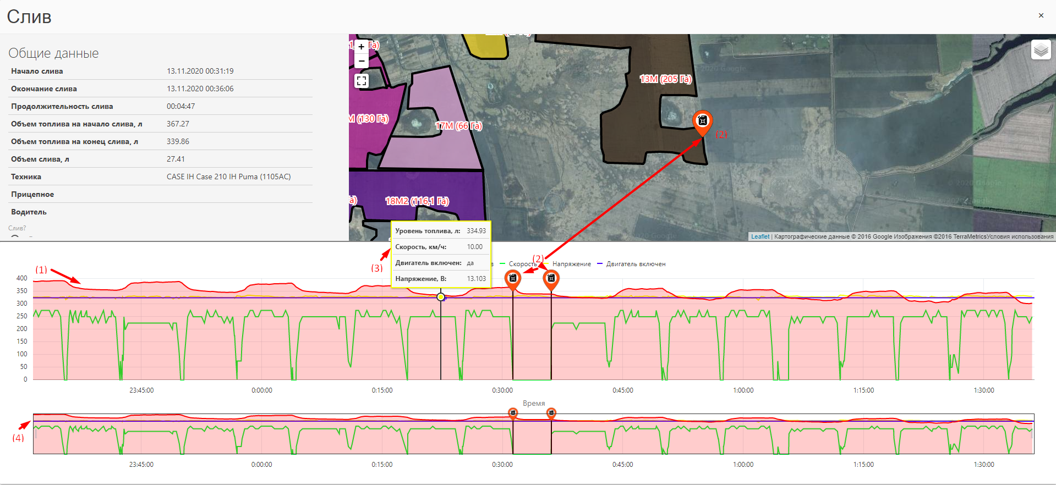This screenshot has width=1056, height=485.
Task: Open the map layers selector
Action: [x=1041, y=51]
